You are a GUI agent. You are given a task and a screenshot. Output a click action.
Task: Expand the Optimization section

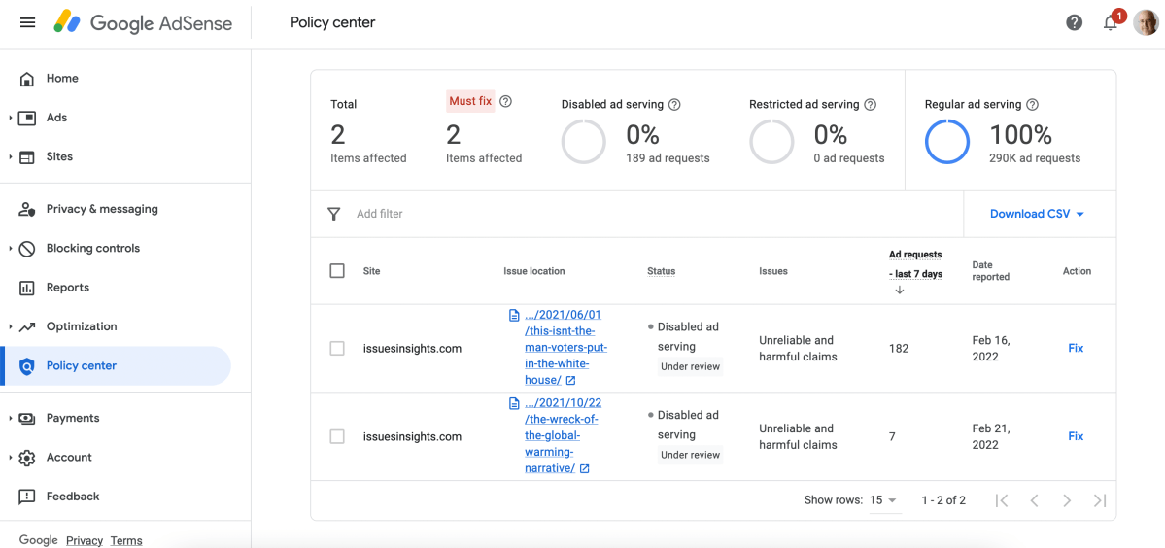coord(11,326)
